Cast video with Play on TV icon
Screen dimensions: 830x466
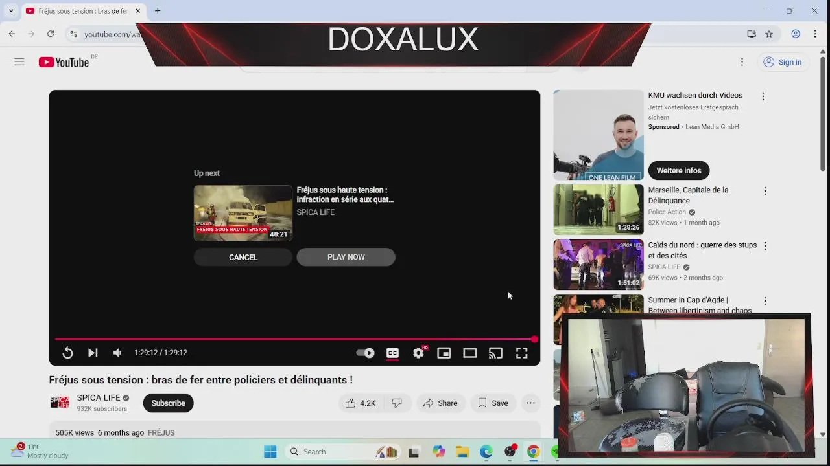click(x=496, y=353)
